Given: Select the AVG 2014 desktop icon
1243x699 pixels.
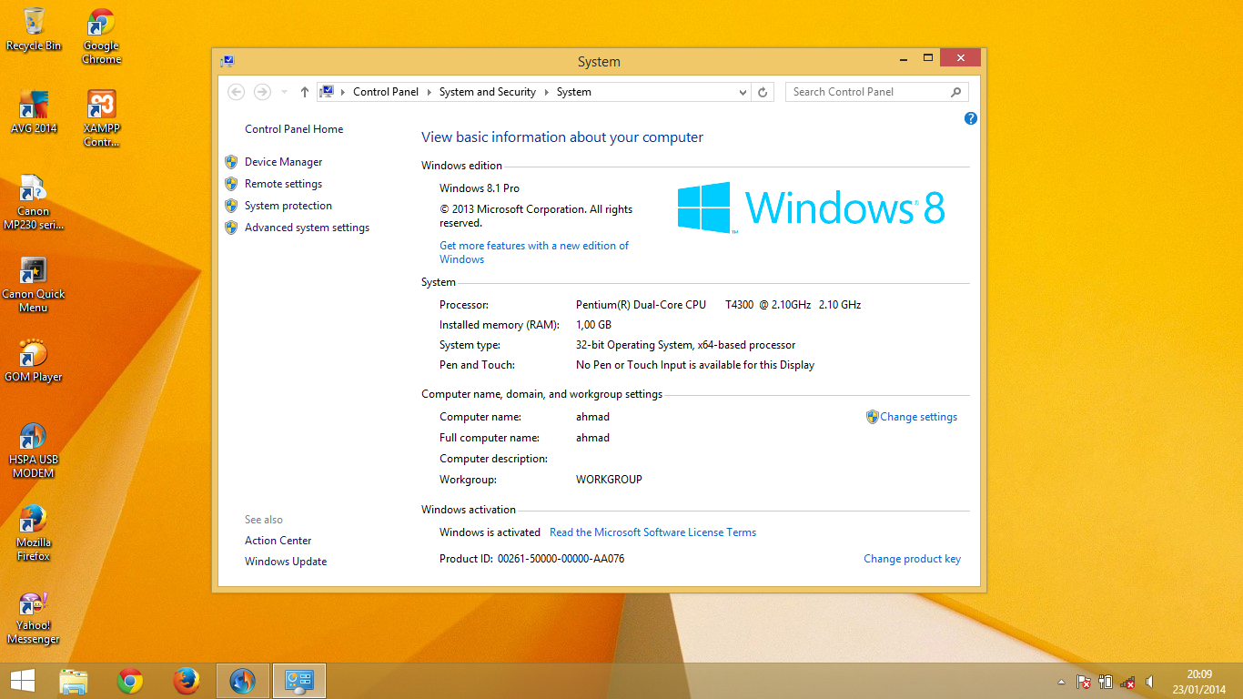Looking at the screenshot, I should click(34, 112).
